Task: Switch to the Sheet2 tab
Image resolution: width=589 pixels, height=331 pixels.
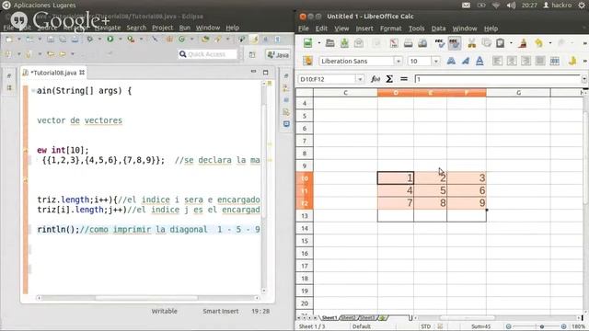Action: click(x=348, y=318)
